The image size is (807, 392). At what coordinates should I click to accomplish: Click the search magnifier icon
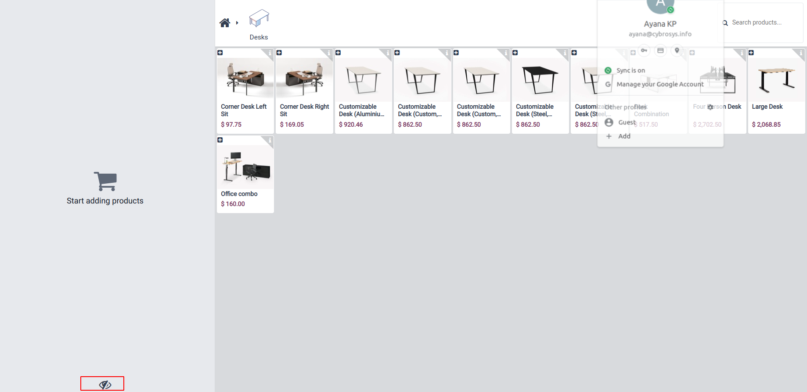point(725,23)
